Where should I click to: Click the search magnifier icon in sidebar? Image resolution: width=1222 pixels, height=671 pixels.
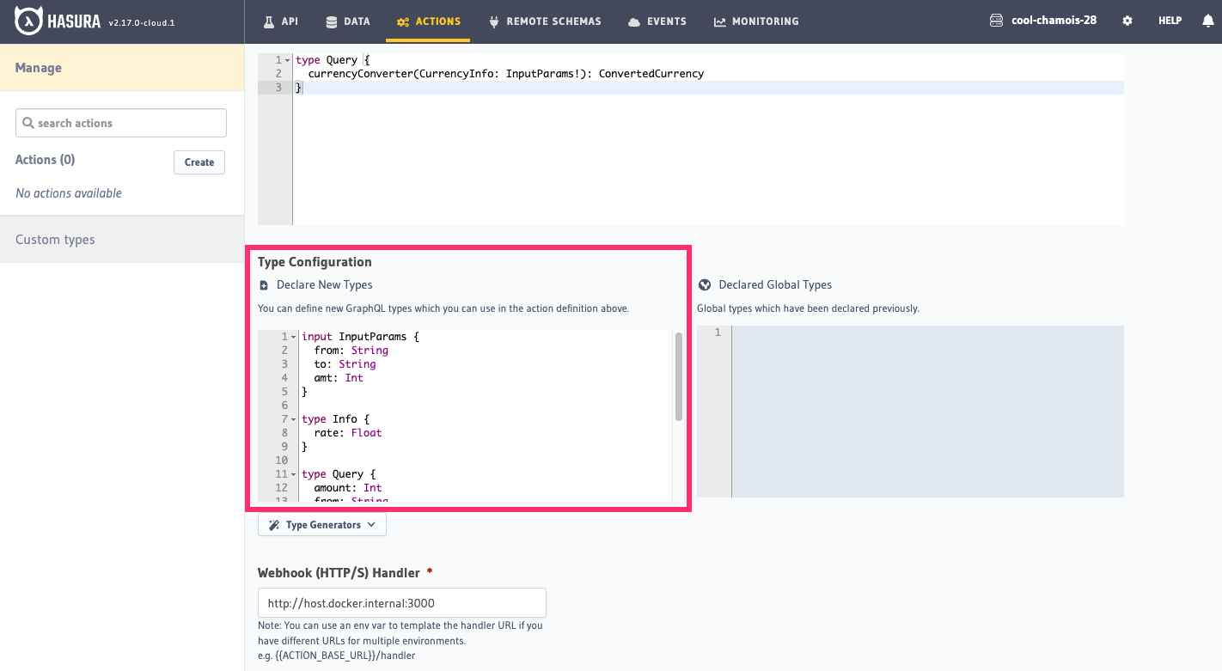(28, 123)
